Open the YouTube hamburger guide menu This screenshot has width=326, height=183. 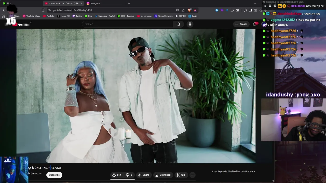pyautogui.click(x=6, y=24)
